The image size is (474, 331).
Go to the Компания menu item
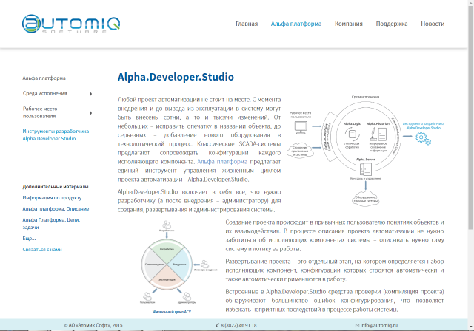pos(349,24)
